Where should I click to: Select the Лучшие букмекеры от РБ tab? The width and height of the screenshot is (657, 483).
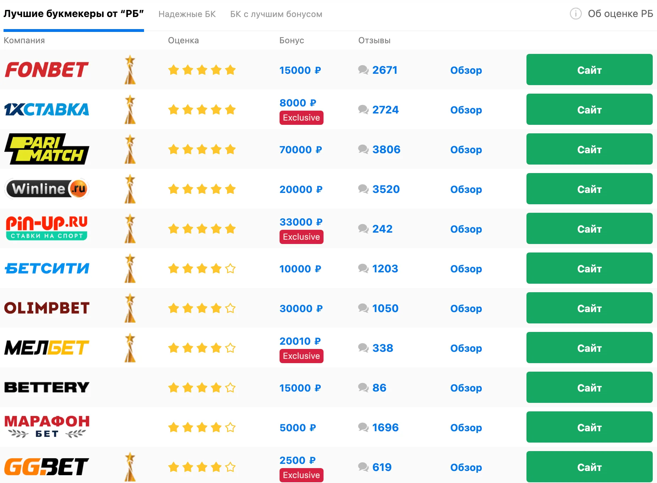(74, 14)
